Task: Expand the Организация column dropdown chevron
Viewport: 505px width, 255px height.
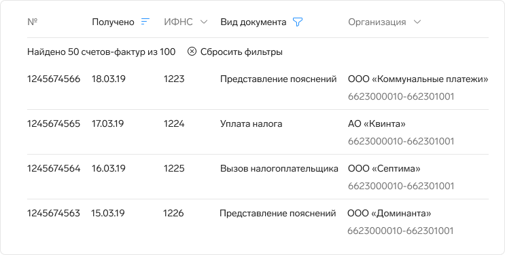Action: click(417, 22)
